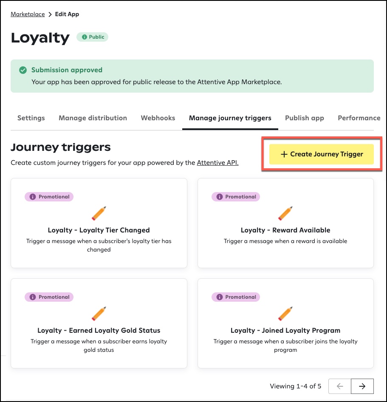Click the pencil icon on Loyalty Tier Changed card

tap(99, 213)
